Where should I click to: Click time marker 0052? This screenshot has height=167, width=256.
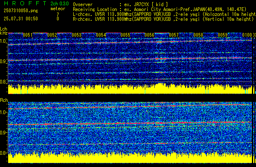click(x=52, y=35)
